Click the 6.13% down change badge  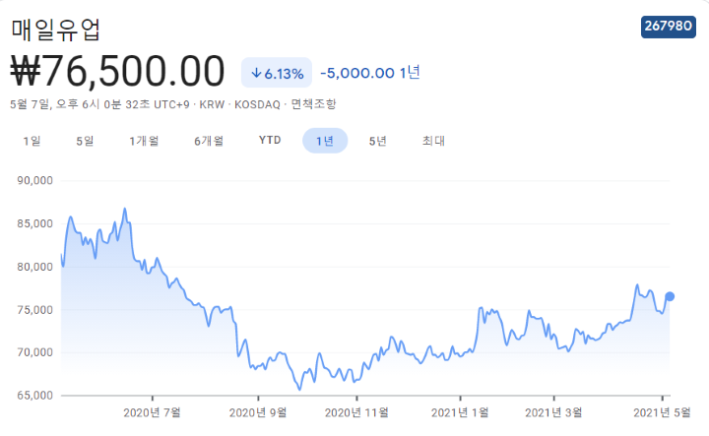tap(277, 73)
